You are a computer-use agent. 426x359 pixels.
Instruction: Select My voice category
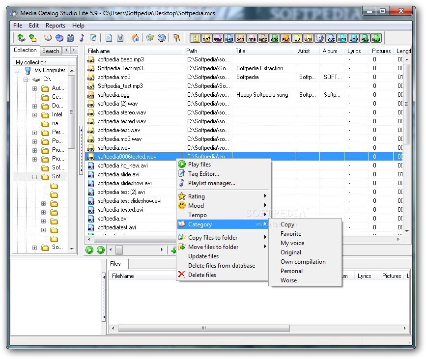(305, 243)
